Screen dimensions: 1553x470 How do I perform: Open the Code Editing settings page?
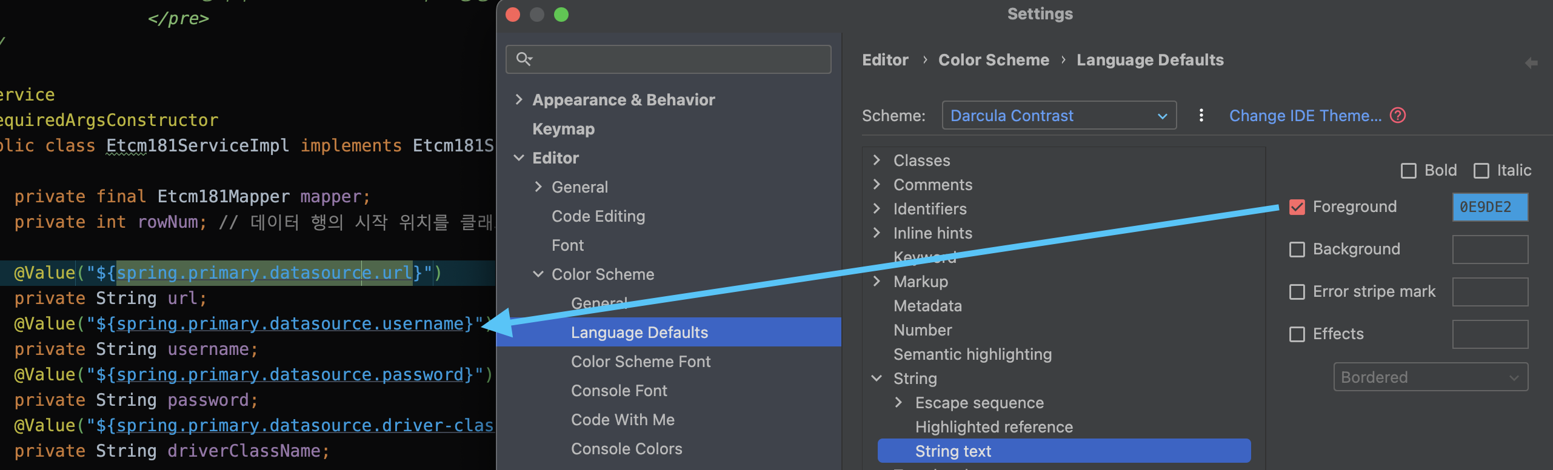point(598,216)
